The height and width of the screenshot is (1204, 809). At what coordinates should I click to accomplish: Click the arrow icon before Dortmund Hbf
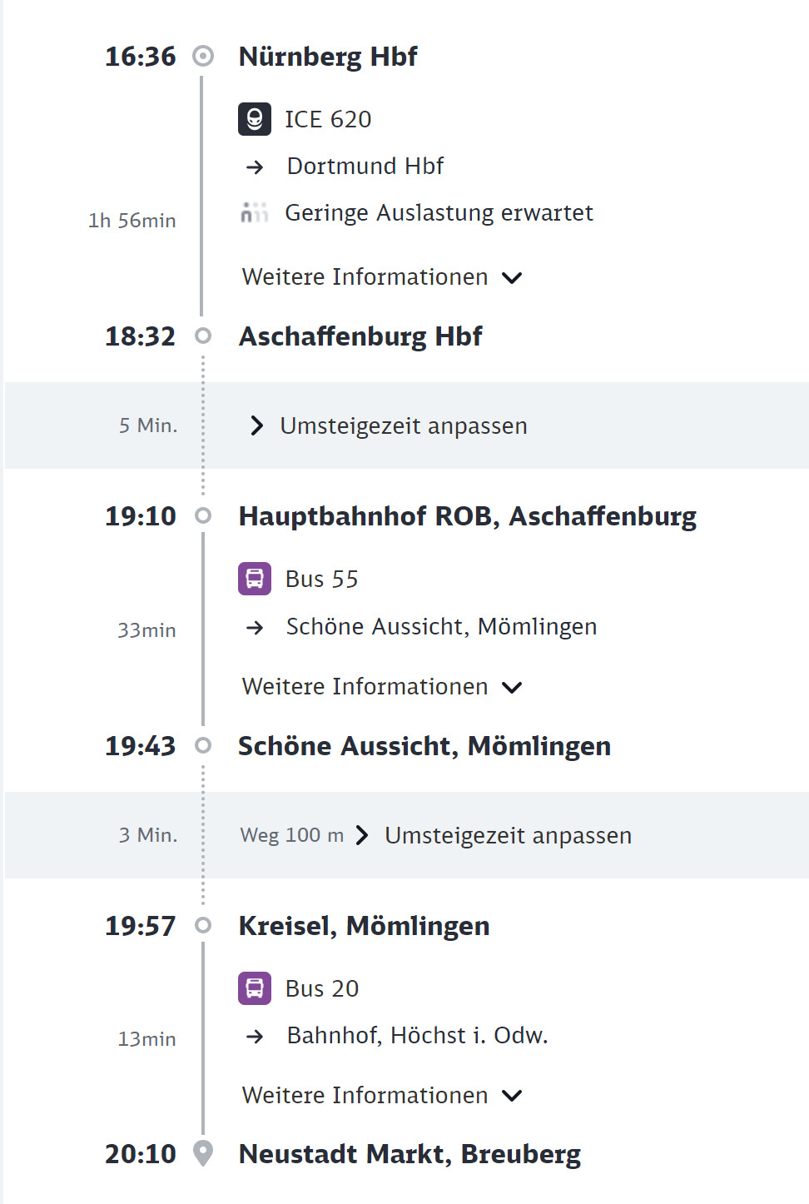pos(255,167)
